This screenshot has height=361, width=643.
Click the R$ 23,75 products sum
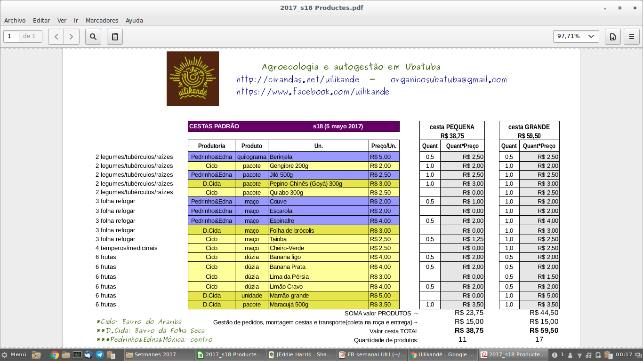pos(469,313)
